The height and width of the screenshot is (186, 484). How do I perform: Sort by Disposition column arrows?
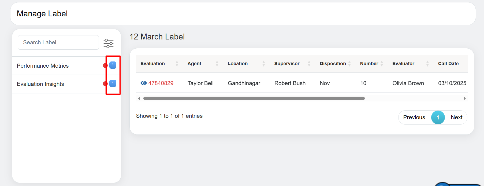click(349, 64)
